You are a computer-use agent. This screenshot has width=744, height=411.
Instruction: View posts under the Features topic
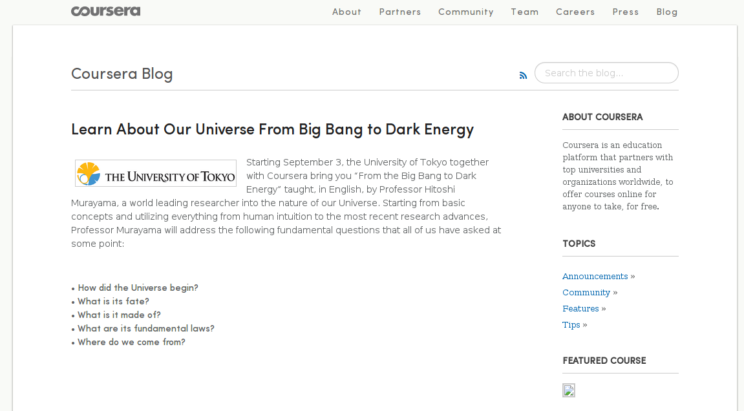(x=580, y=308)
